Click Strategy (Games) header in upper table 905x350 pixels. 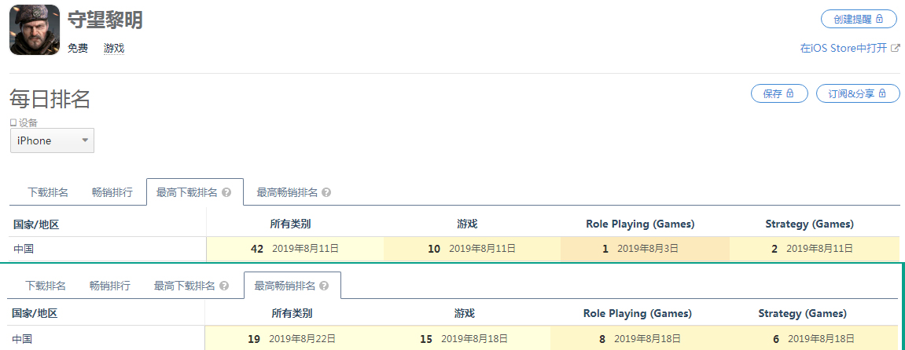point(810,224)
